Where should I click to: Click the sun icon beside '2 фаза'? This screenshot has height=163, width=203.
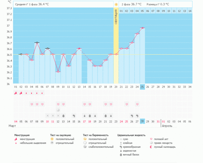coord(116,4)
